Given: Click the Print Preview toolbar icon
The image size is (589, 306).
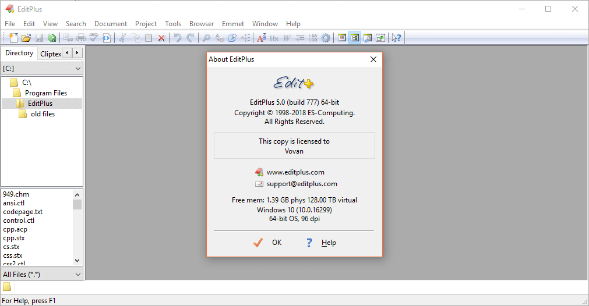Looking at the screenshot, I should tap(68, 37).
